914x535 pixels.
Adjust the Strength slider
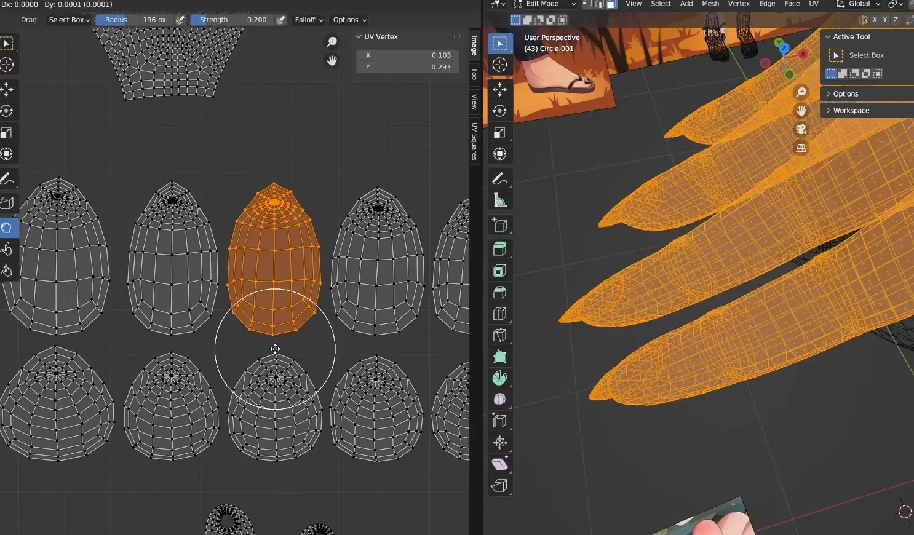(x=232, y=20)
